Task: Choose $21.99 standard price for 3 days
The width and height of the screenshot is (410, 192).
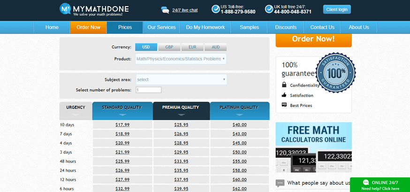Action: (x=122, y=152)
